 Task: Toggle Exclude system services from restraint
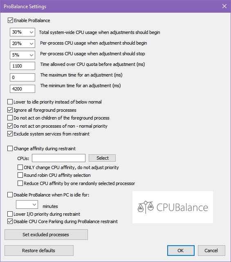click(10, 134)
